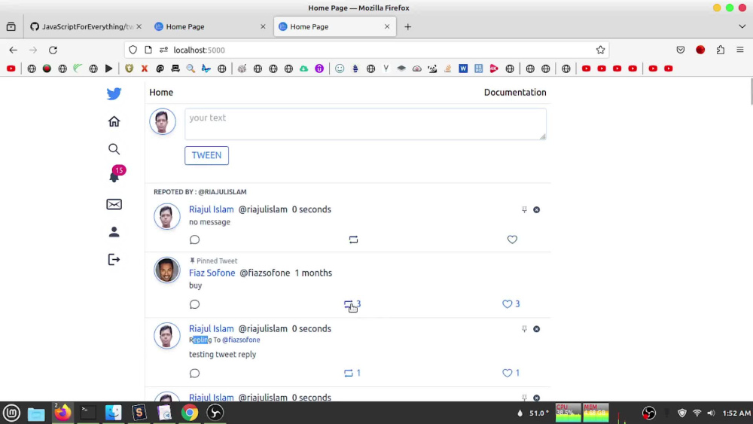Focus the 'your text' compose box

point(365,124)
